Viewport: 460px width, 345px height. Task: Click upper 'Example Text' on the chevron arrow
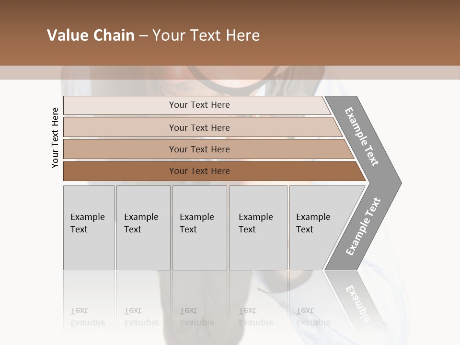coord(362,137)
